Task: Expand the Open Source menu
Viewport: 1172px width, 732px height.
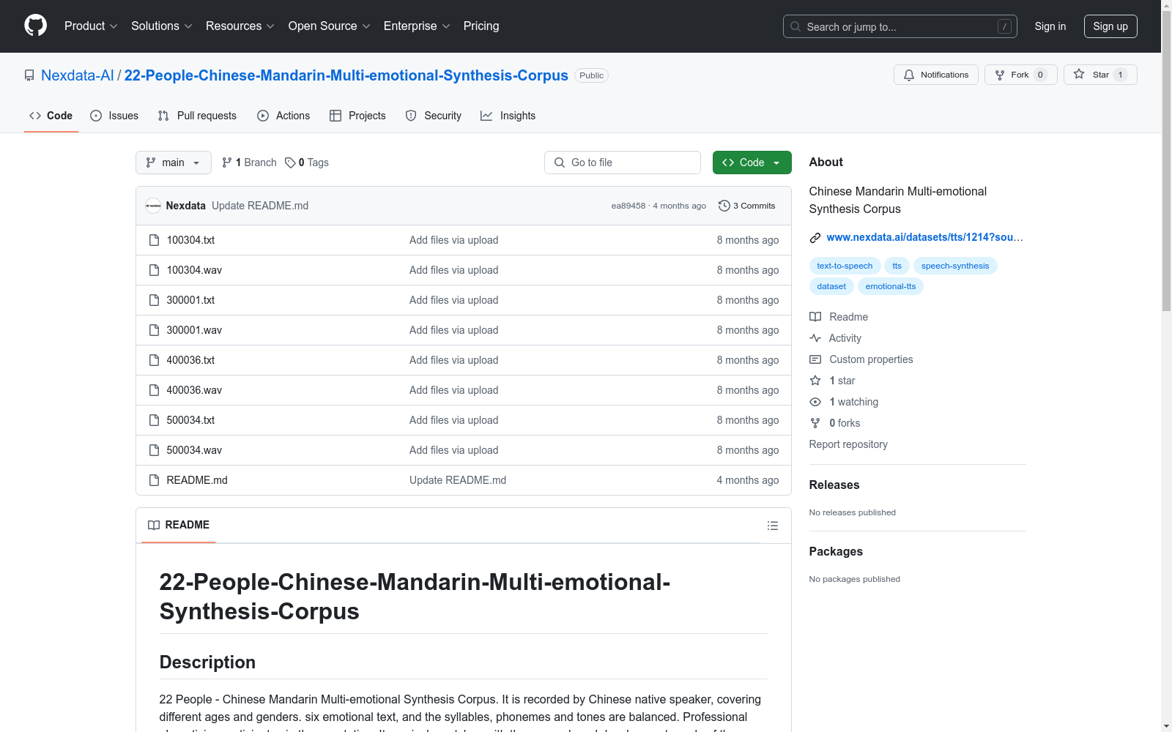Action: coord(330,26)
